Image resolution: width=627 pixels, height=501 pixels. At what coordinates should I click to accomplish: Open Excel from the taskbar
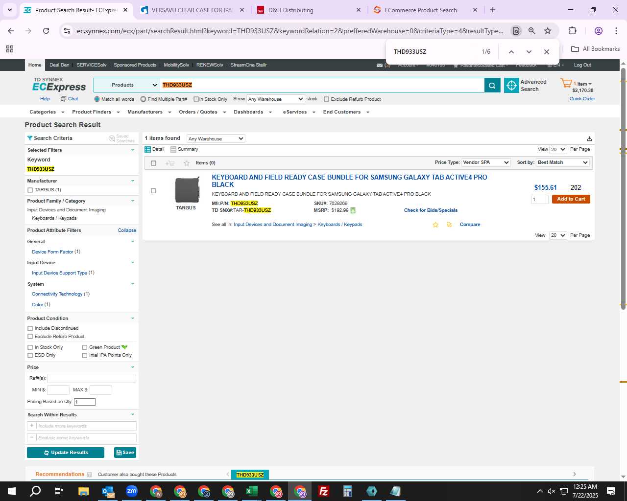252,491
